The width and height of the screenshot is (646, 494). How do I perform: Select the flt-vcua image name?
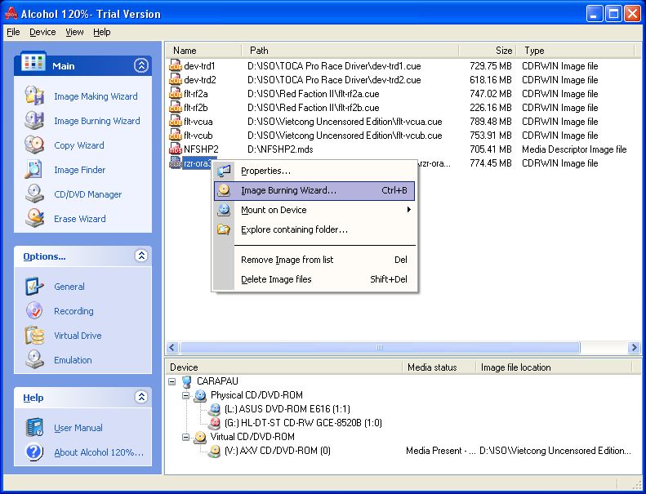coord(198,122)
